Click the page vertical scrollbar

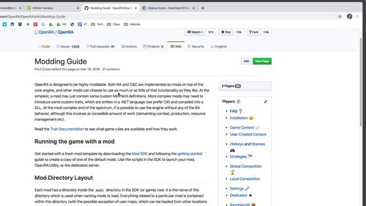[x=361, y=82]
